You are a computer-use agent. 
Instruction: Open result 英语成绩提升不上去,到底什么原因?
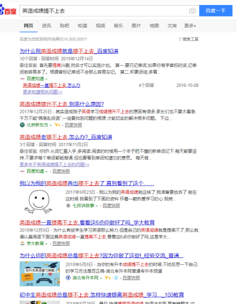pos(61,104)
